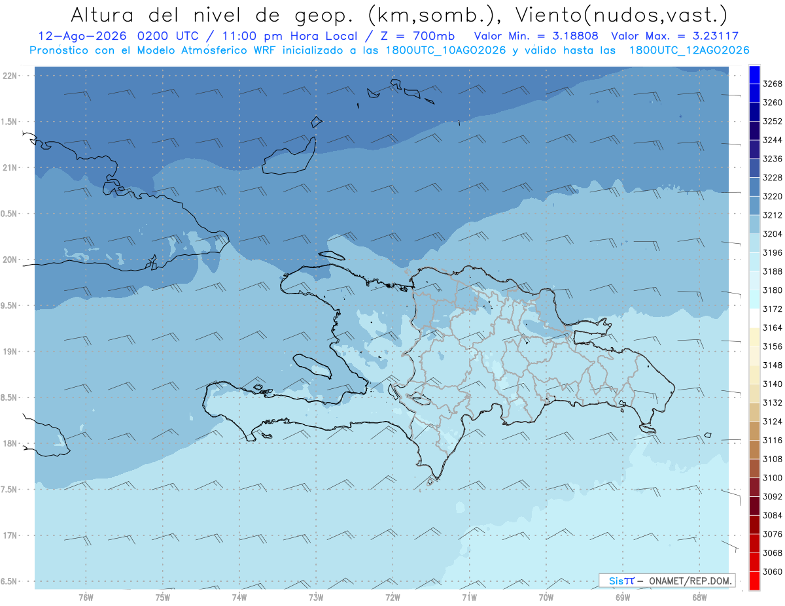Click the 3220 legend value
The height and width of the screenshot is (606, 785).
pos(773,196)
